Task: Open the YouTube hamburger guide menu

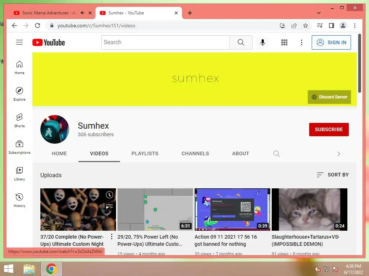Action: (x=19, y=42)
